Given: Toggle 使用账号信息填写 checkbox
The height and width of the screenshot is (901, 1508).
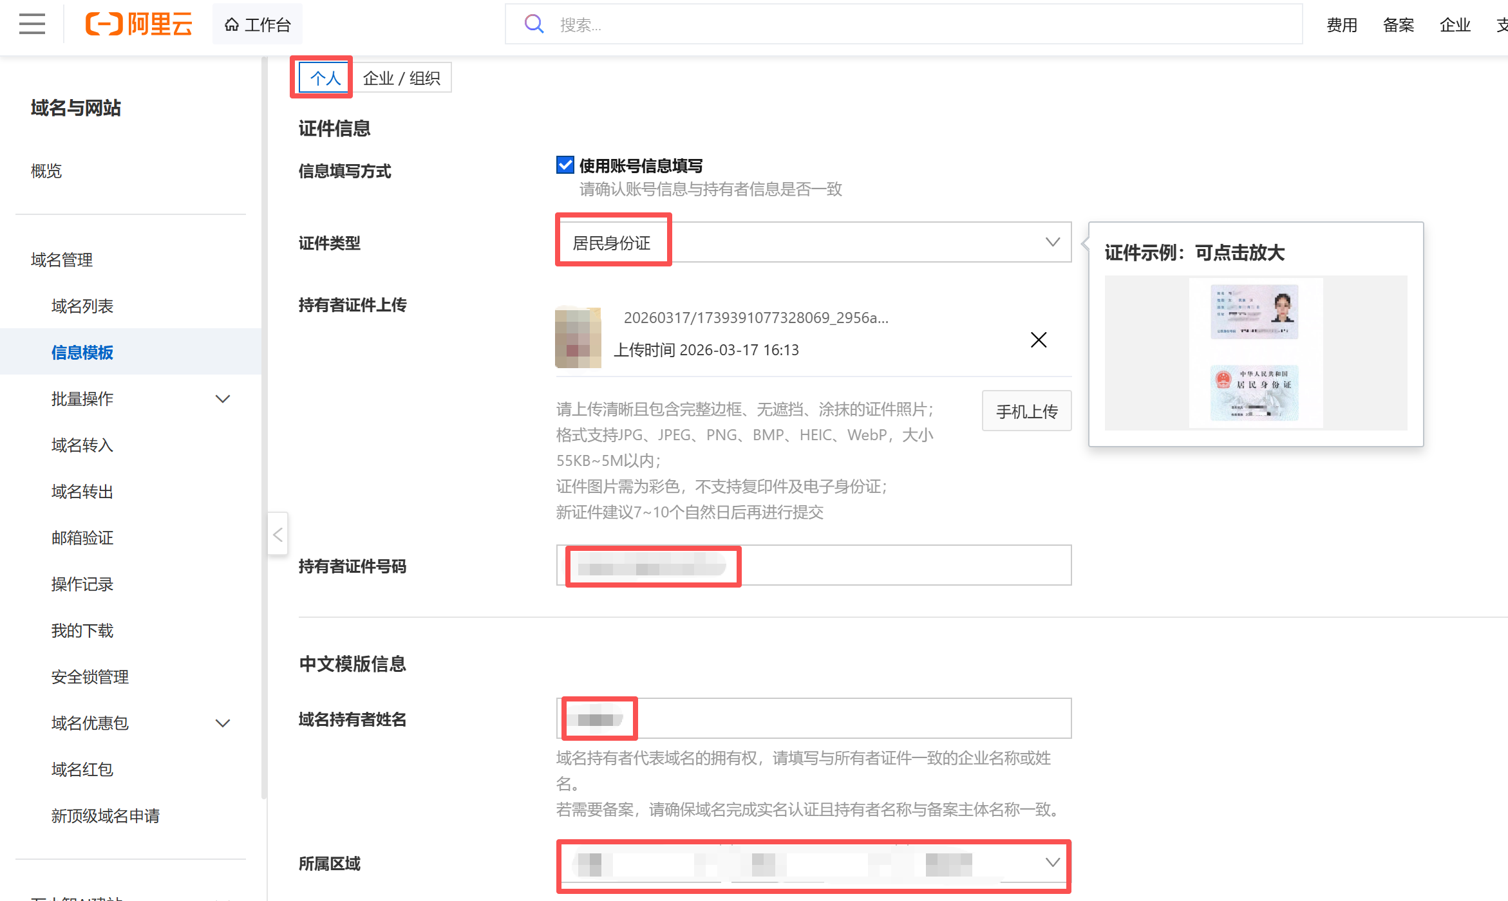Looking at the screenshot, I should [x=565, y=165].
